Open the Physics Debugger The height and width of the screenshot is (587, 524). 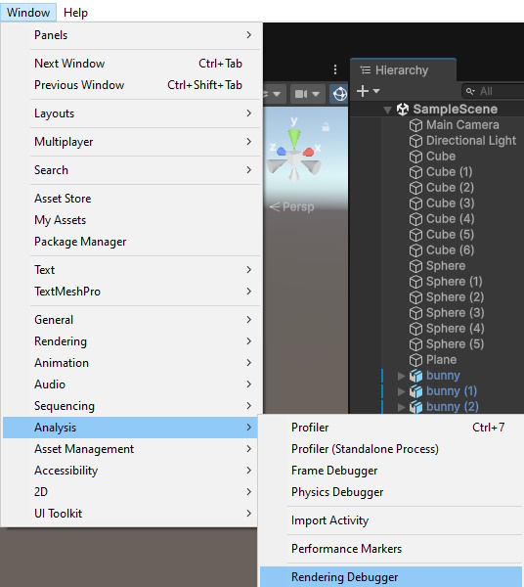click(391, 492)
